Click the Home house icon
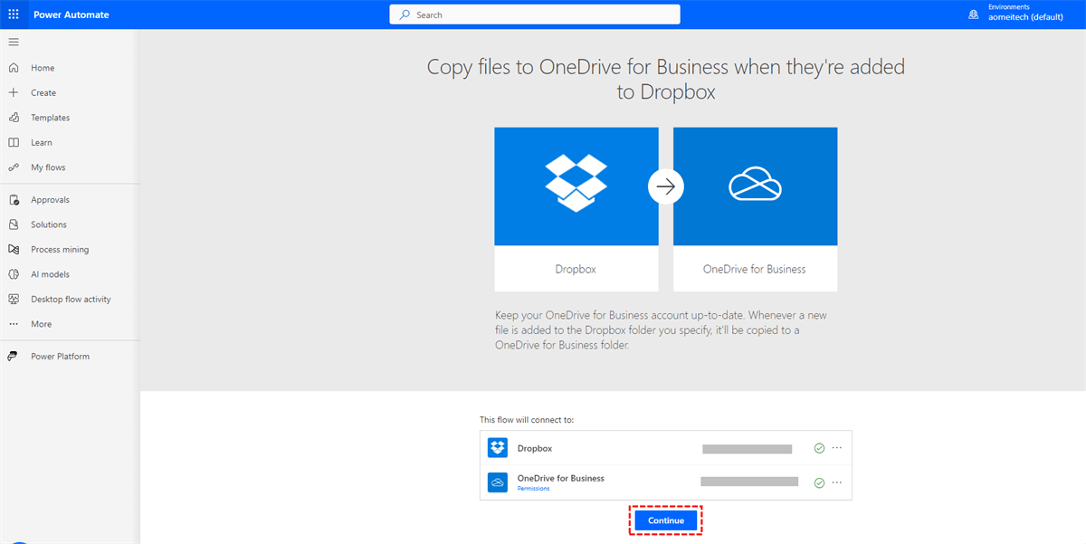1086x544 pixels. pos(13,68)
